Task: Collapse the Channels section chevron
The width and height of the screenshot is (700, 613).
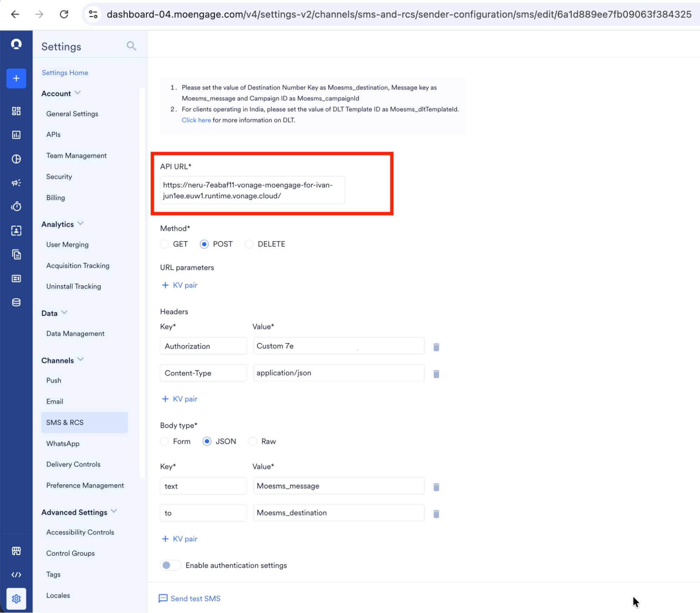Action: point(81,359)
